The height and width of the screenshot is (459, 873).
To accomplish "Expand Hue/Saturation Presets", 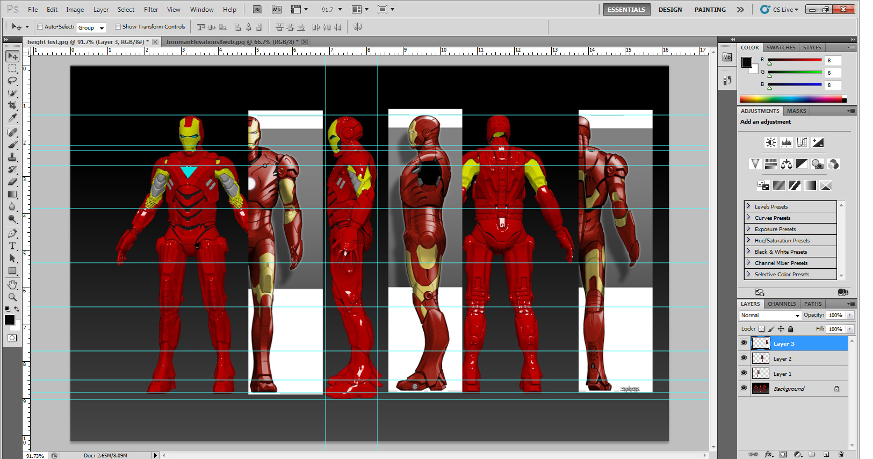I will (748, 240).
